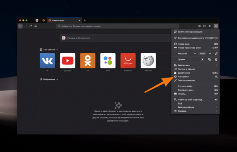Viewport: 237px width, 152px height.
Task: Open the YouTube top site tile
Action: point(68,61)
